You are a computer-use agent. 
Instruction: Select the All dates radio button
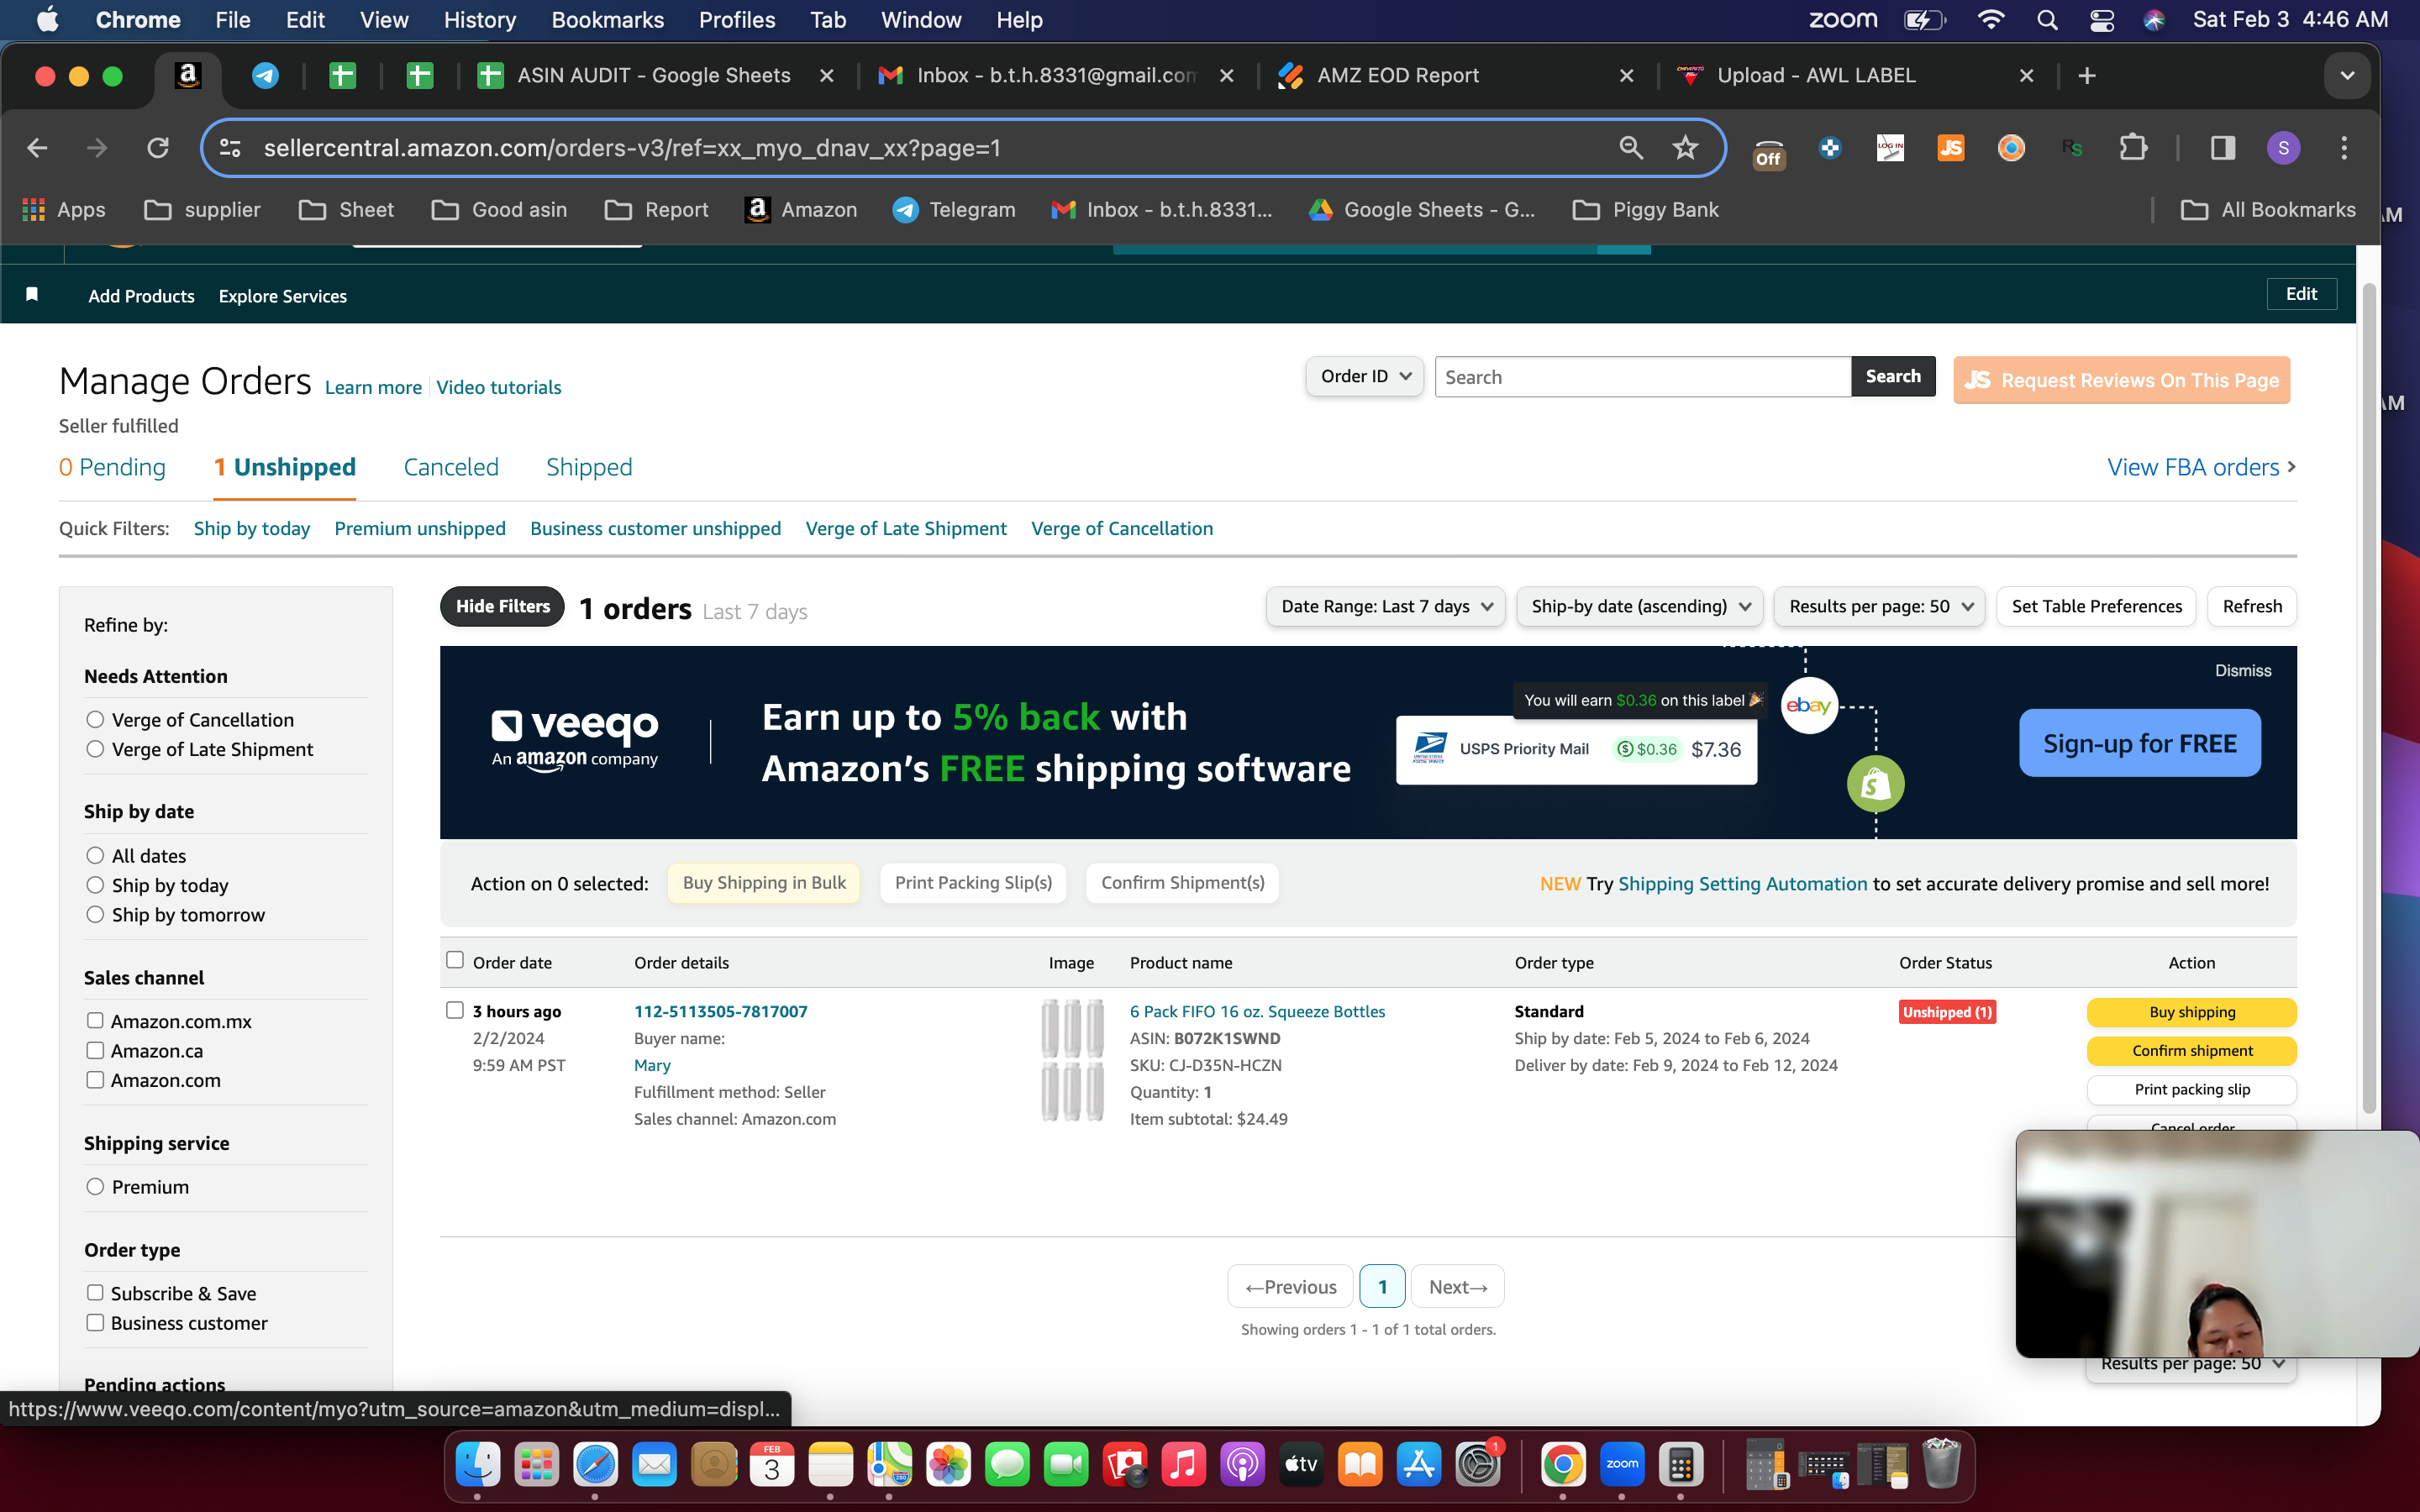(x=95, y=855)
